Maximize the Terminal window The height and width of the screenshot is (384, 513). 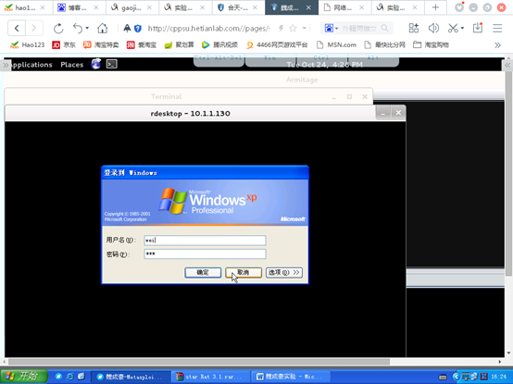click(349, 97)
